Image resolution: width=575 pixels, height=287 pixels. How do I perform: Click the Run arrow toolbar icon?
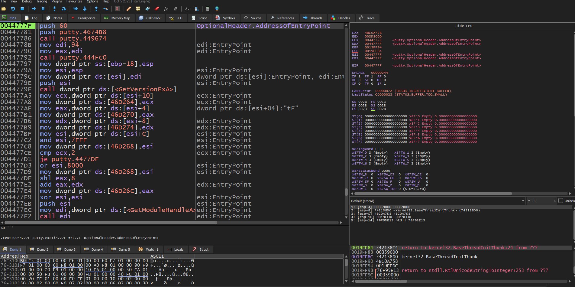pos(34,9)
